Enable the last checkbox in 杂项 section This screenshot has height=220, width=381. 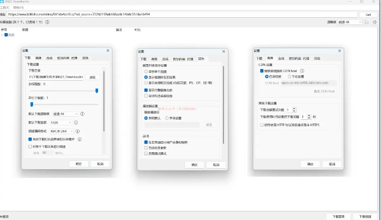point(146,153)
